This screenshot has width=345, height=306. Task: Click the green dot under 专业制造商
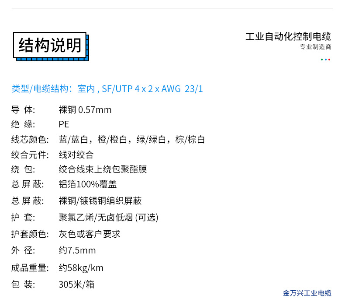(x=322, y=59)
